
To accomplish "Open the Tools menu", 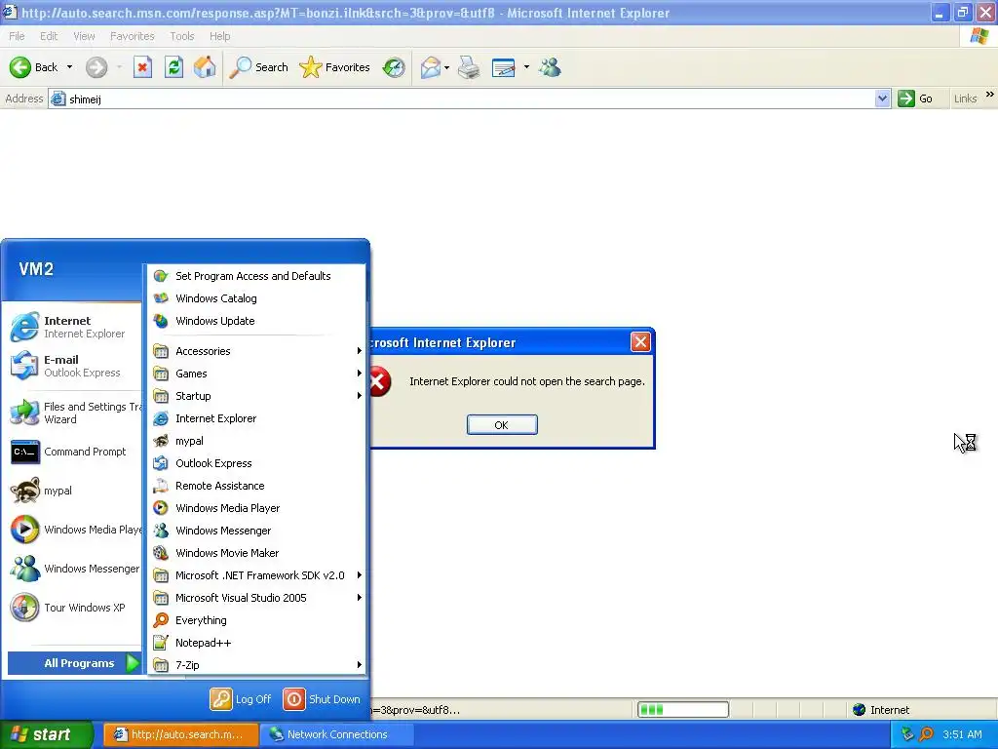I will click(x=182, y=36).
